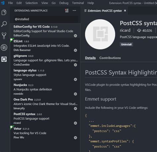Viewport: 157px width, 152px height.
Task: Open the Explorer view in activity bar
Action: 4,12
